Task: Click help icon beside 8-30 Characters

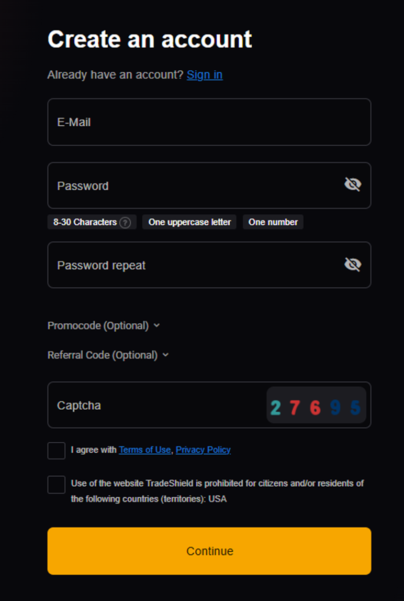Action: [125, 223]
